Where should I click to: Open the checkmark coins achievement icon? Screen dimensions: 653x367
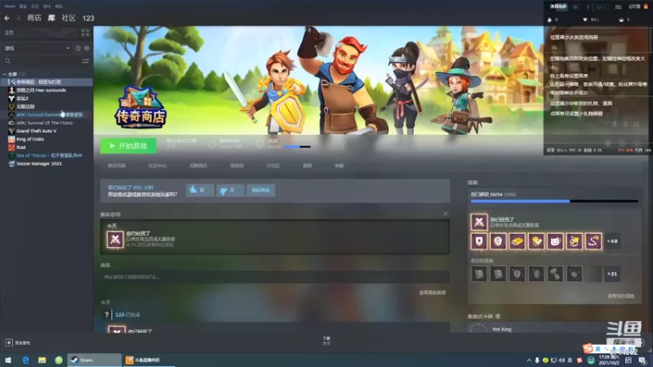pyautogui.click(x=536, y=241)
